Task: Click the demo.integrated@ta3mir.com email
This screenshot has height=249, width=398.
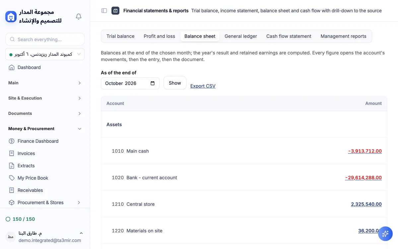Action: [50, 240]
